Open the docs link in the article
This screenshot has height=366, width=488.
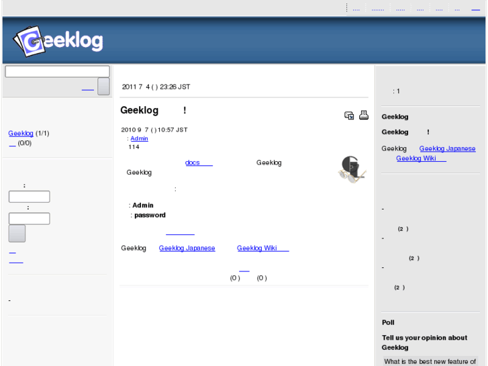(x=199, y=163)
